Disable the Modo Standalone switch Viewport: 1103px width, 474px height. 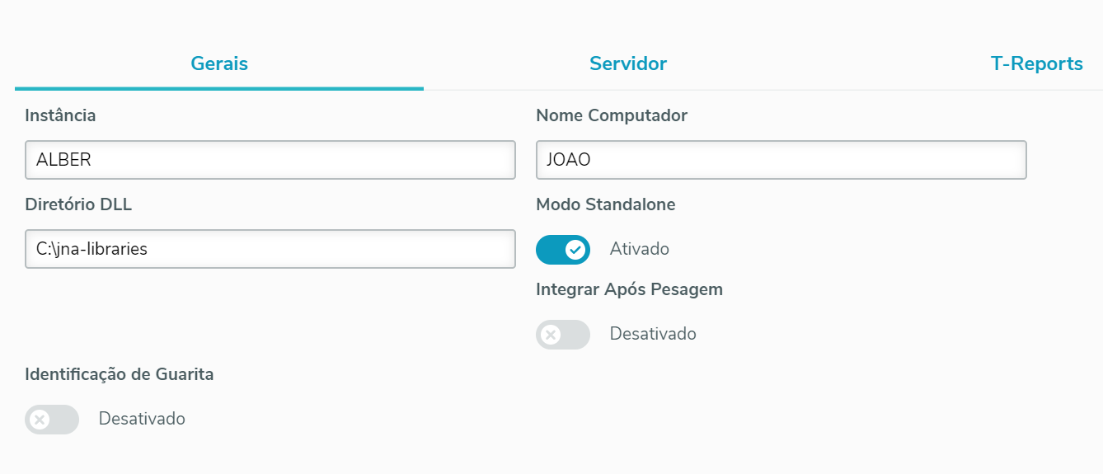[563, 249]
